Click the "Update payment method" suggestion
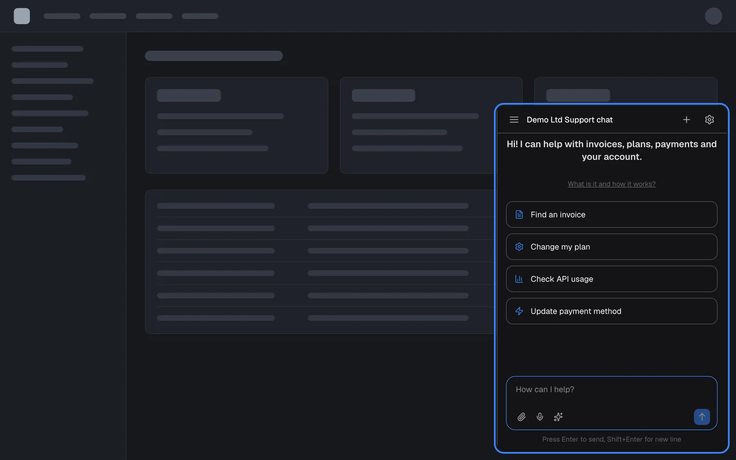 [x=612, y=311]
